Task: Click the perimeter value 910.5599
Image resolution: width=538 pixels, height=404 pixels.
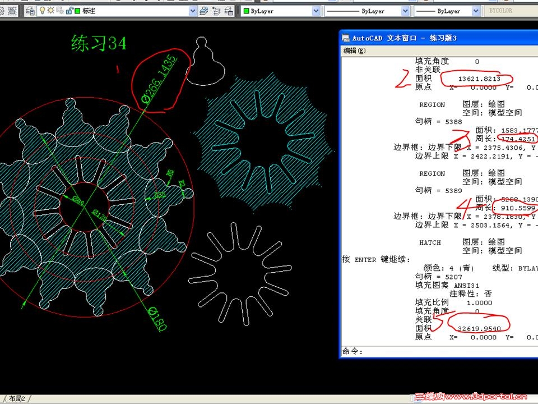Action: [518, 208]
